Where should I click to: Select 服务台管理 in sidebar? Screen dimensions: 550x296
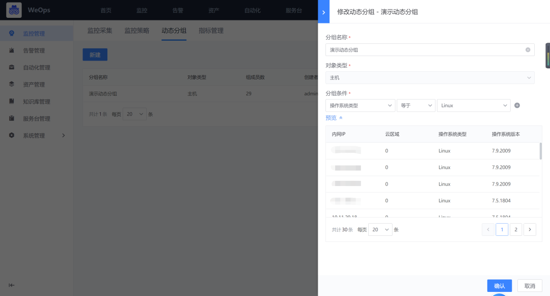coord(37,119)
